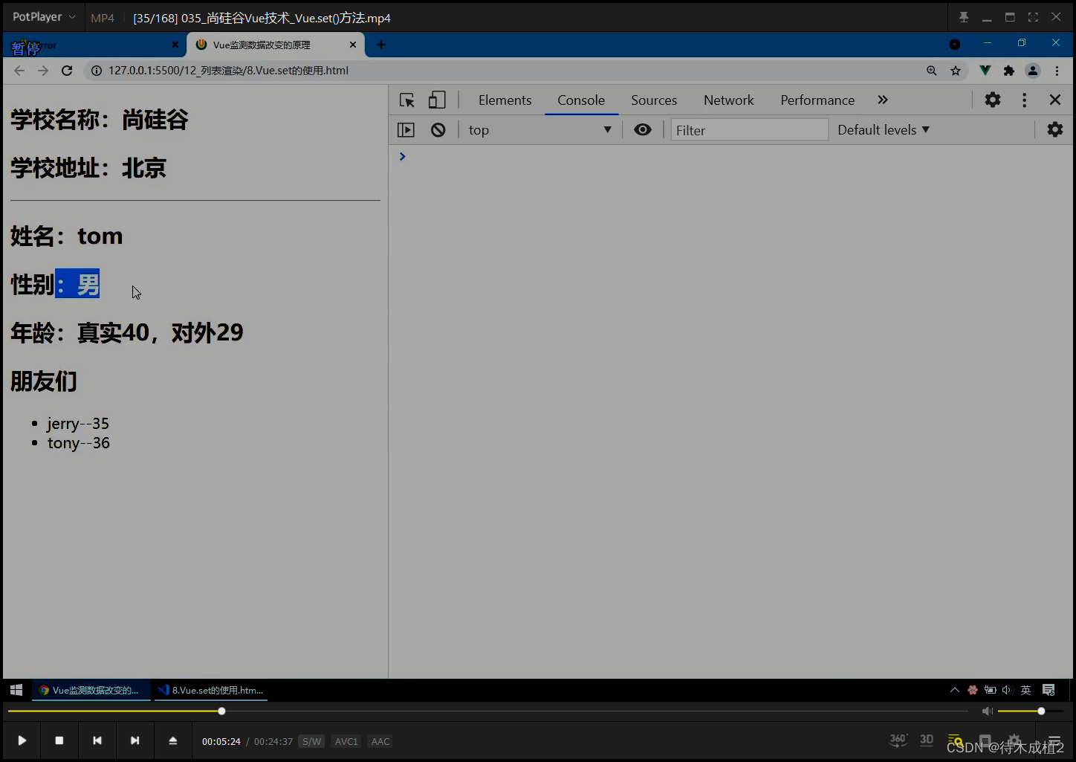
Task: Go to previous video in playlist
Action: tap(97, 740)
